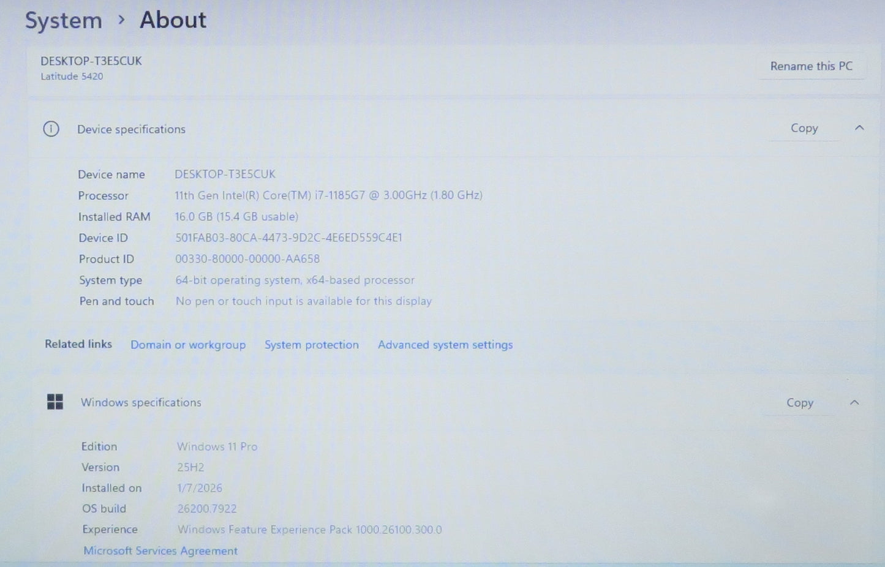This screenshot has width=885, height=567.
Task: Collapse the Windows specifications section
Action: 855,402
